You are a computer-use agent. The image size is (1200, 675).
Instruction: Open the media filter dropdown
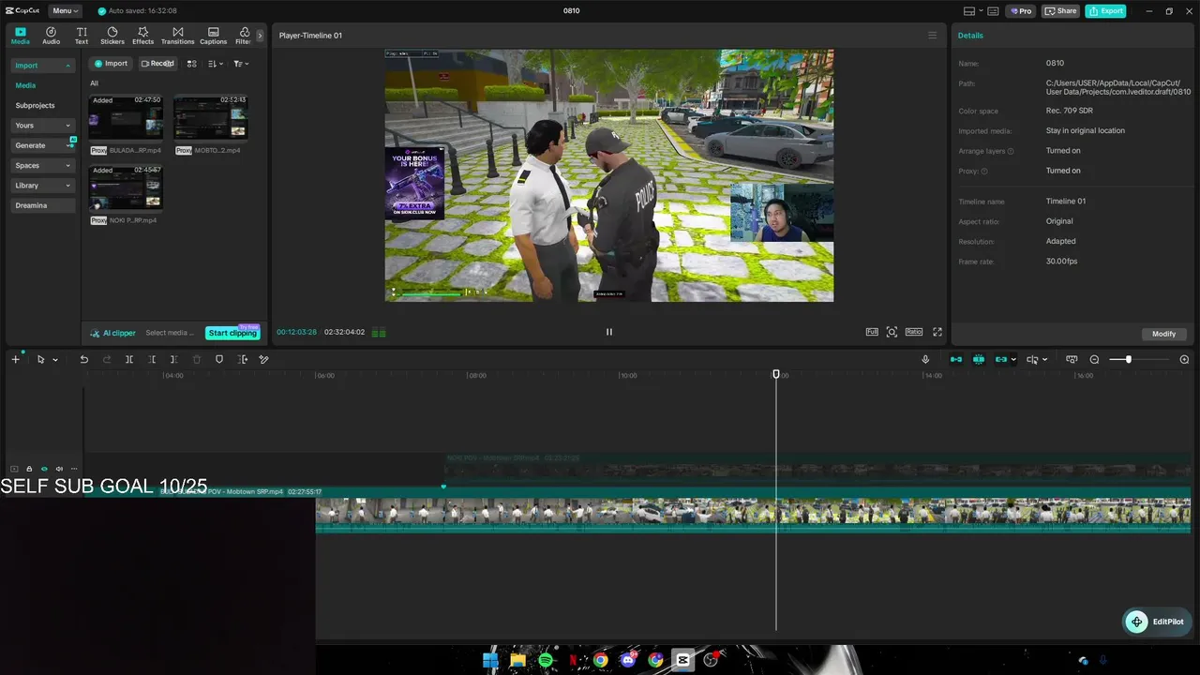pyautogui.click(x=241, y=64)
